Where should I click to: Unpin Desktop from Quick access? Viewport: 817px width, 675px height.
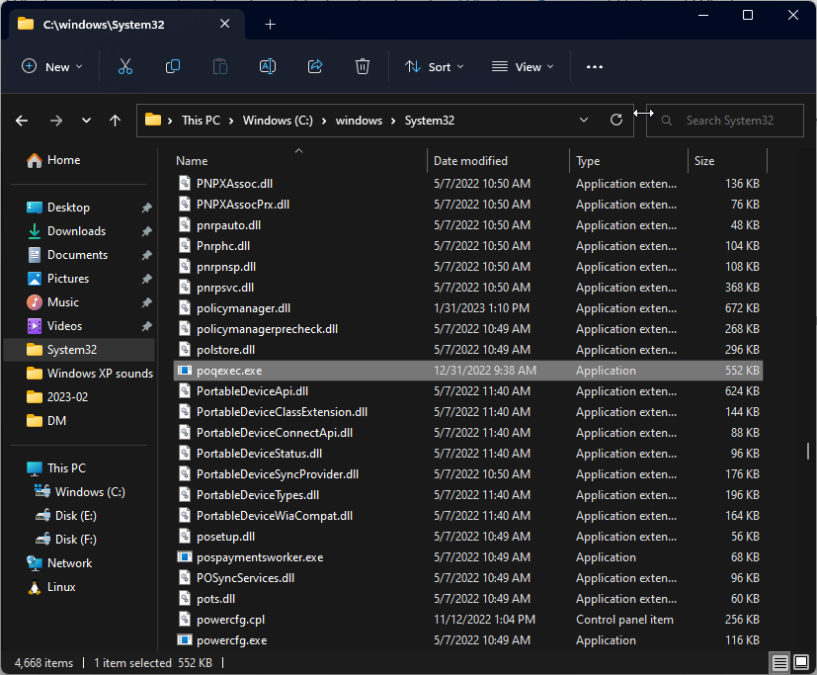click(x=146, y=208)
